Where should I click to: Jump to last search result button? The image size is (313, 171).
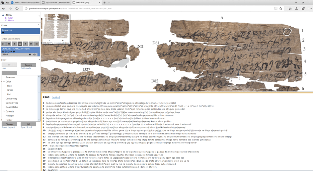click(37, 44)
